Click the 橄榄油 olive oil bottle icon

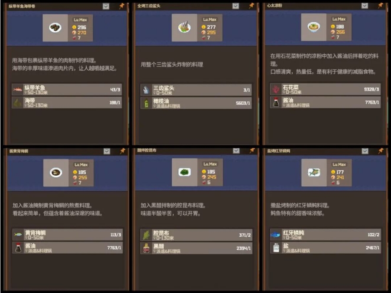(146, 103)
